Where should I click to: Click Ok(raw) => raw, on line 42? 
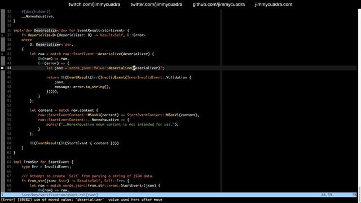[x=54, y=59]
